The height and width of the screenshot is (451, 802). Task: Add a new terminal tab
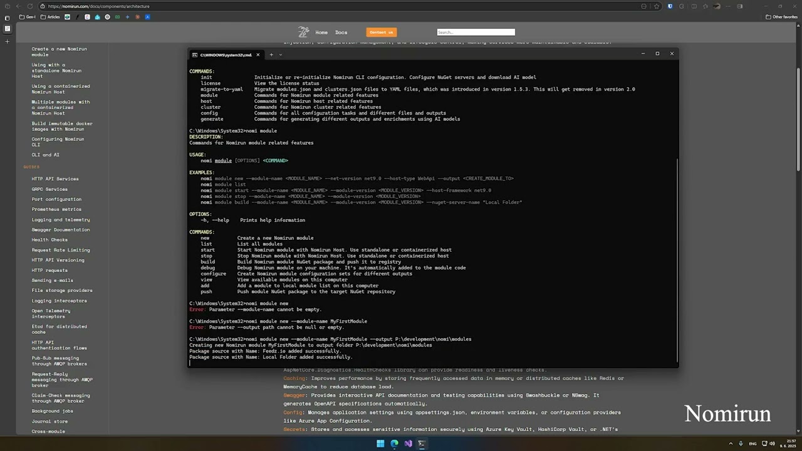tap(271, 54)
